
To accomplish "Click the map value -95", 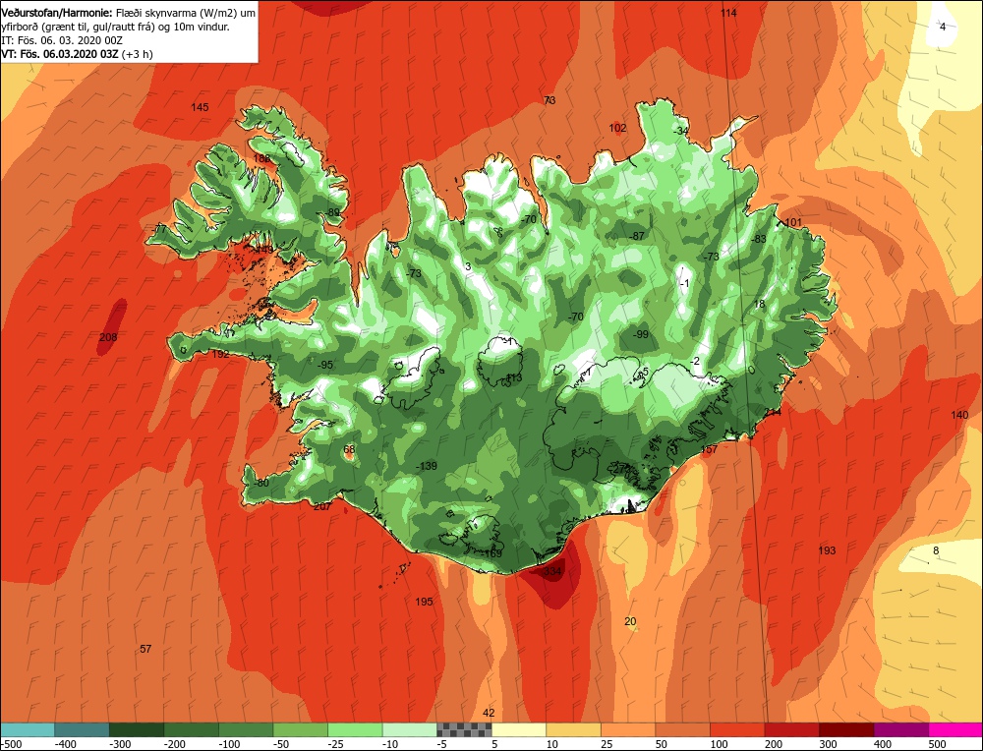I will click(x=324, y=365).
